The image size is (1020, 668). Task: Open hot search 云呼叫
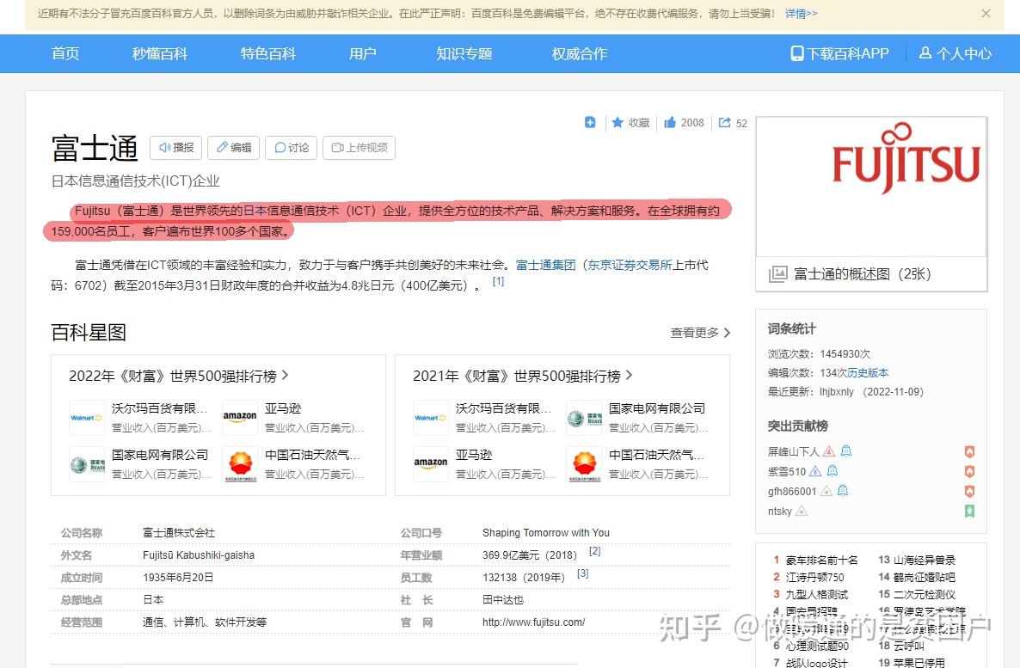pyautogui.click(x=909, y=646)
